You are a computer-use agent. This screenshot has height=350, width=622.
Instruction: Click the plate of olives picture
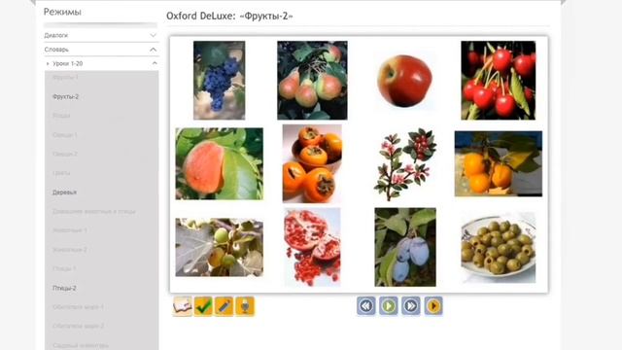point(499,247)
